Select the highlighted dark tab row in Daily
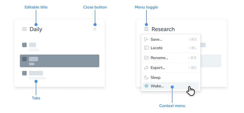Image resolution: width=244 pixels, height=113 pixels. (60, 61)
